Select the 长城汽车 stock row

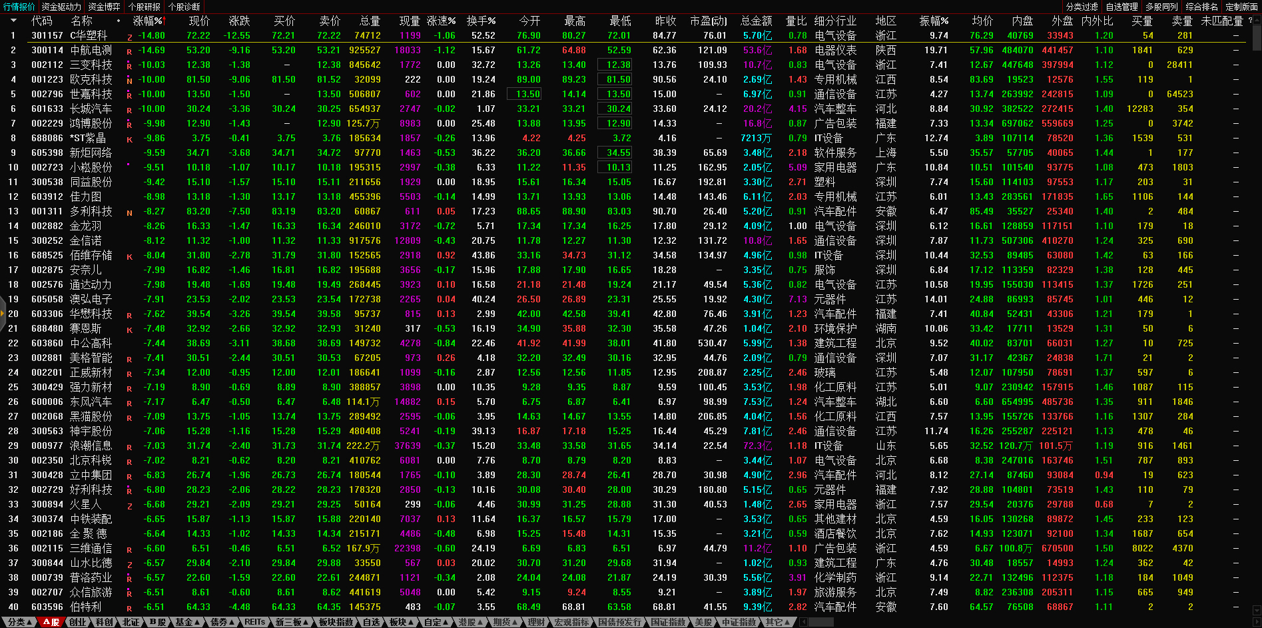point(91,109)
